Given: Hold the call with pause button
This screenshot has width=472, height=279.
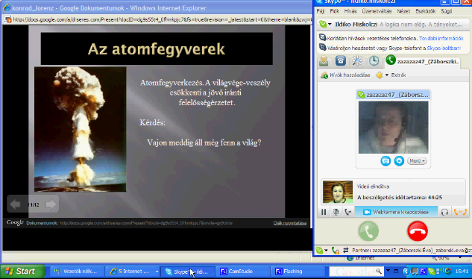Looking at the screenshot, I should (x=324, y=212).
